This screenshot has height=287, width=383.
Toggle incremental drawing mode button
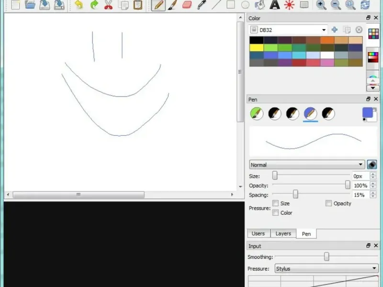[372, 165]
